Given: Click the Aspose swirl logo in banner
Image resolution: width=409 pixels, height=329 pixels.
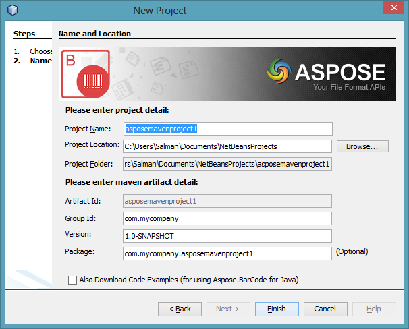Looking at the screenshot, I should [x=279, y=71].
